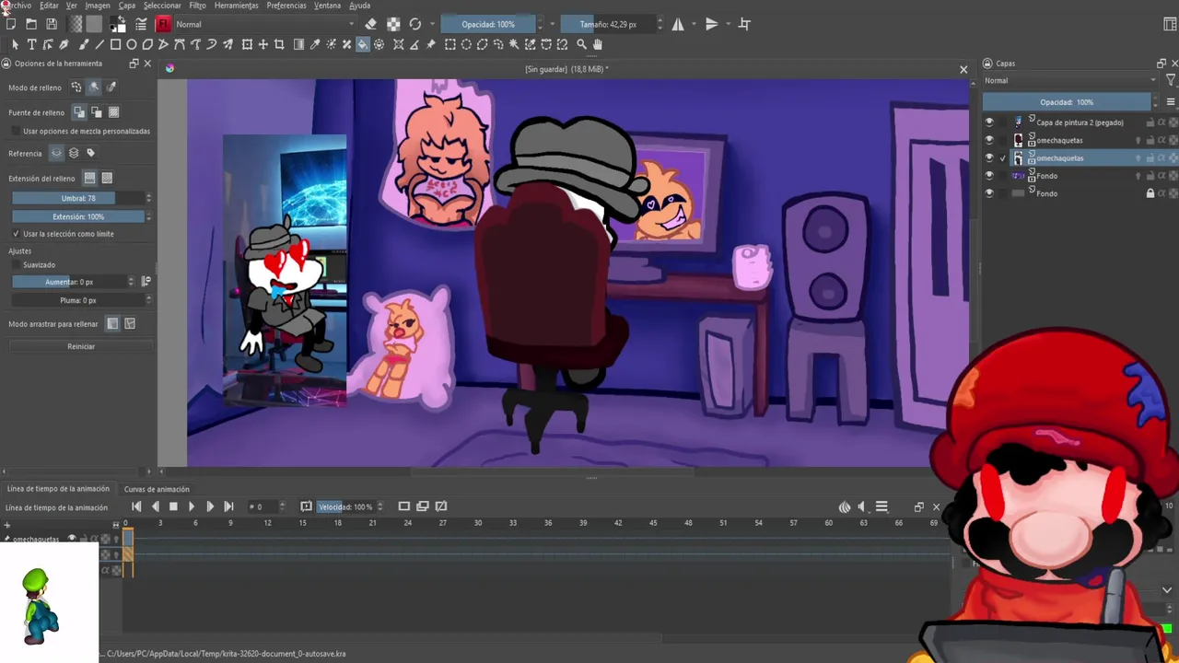Open the layers panel options menu
This screenshot has width=1179, height=663.
[x=1171, y=102]
